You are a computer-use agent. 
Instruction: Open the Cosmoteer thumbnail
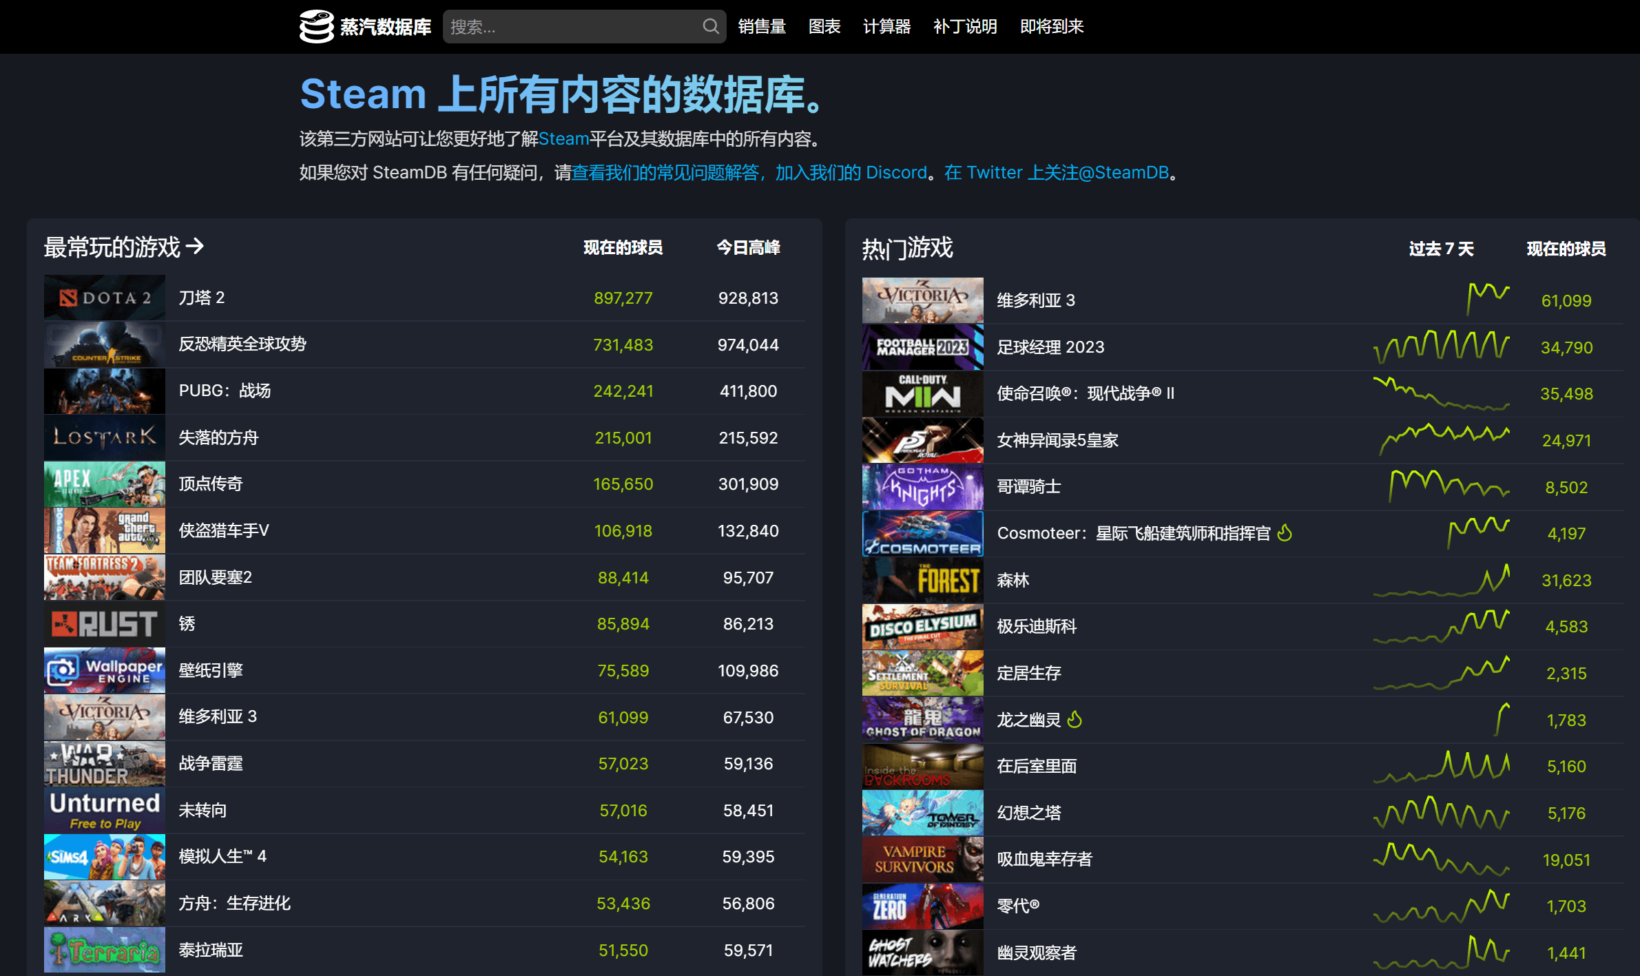click(923, 533)
